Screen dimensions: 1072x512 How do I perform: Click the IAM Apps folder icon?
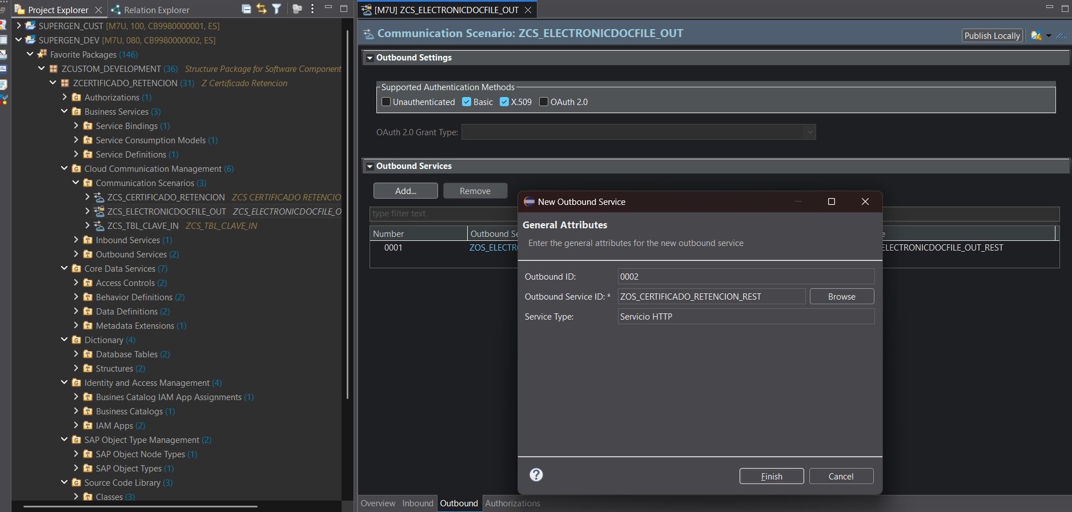tap(88, 425)
